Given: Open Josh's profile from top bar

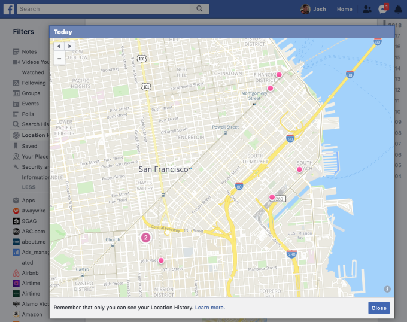Looking at the screenshot, I should pyautogui.click(x=314, y=9).
